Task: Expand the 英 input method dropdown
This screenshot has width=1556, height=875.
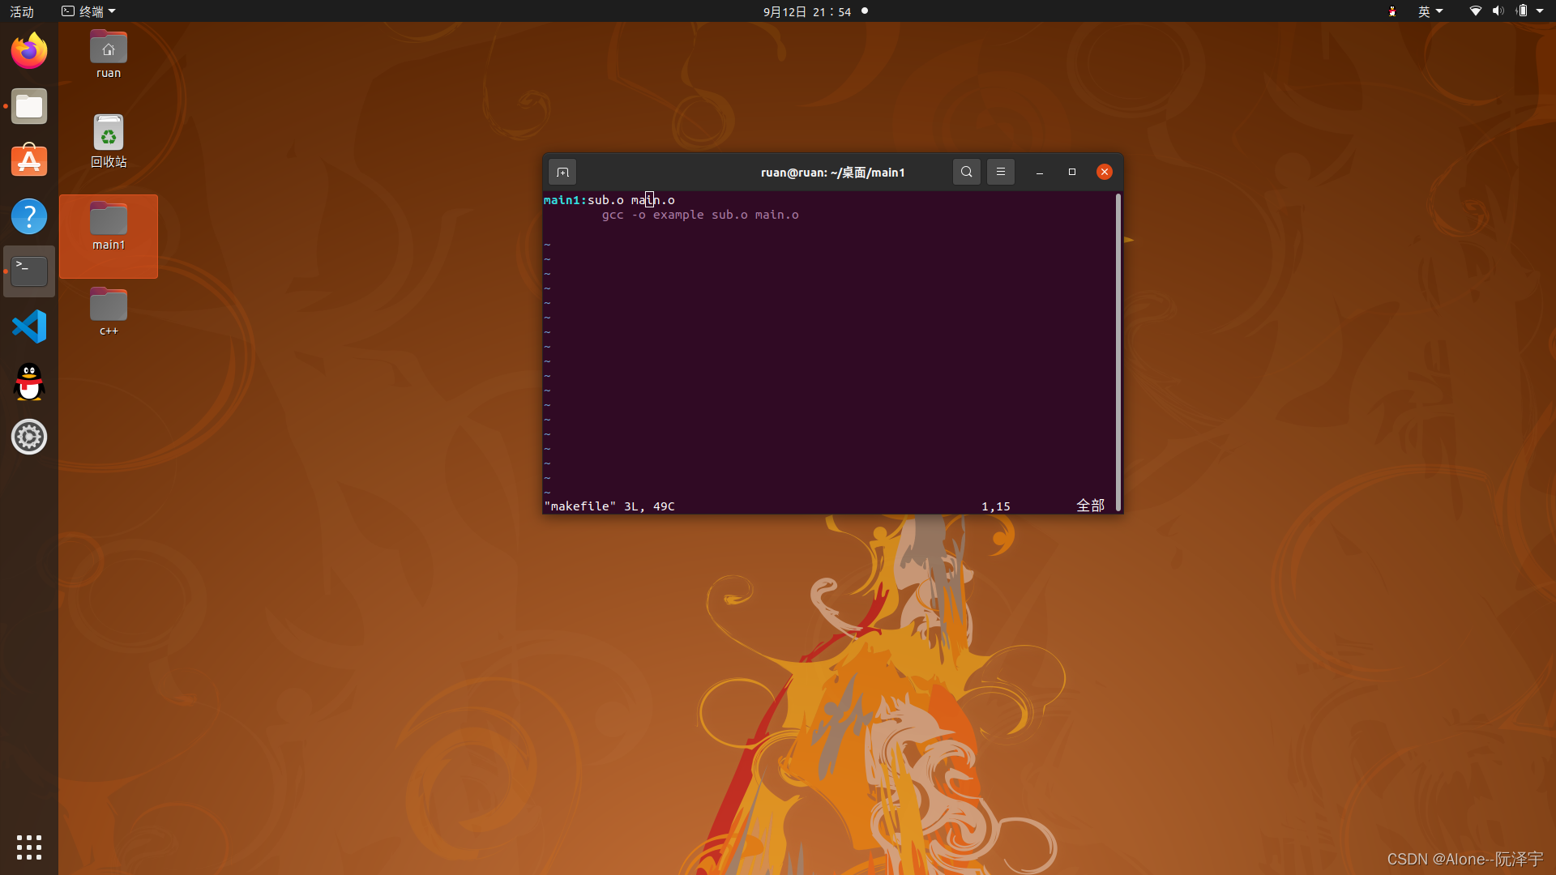Action: [x=1430, y=11]
